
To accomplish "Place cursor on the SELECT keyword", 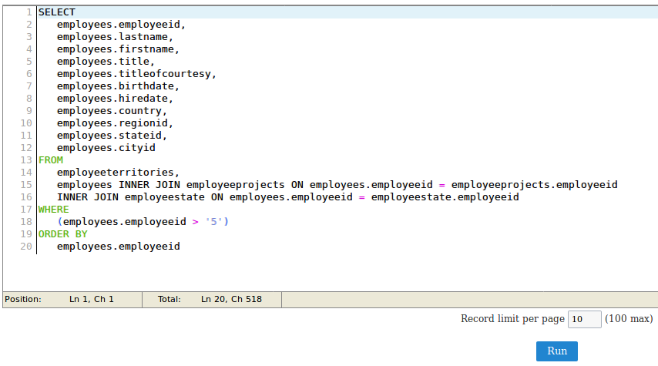I will (57, 12).
